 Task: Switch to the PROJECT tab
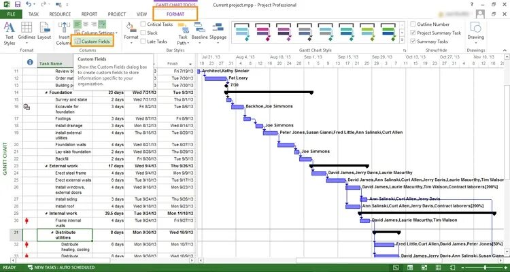[x=117, y=14]
